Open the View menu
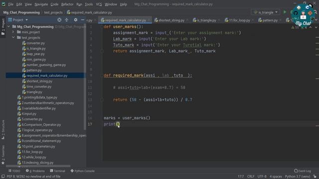319x179 pixels. coord(28,4)
